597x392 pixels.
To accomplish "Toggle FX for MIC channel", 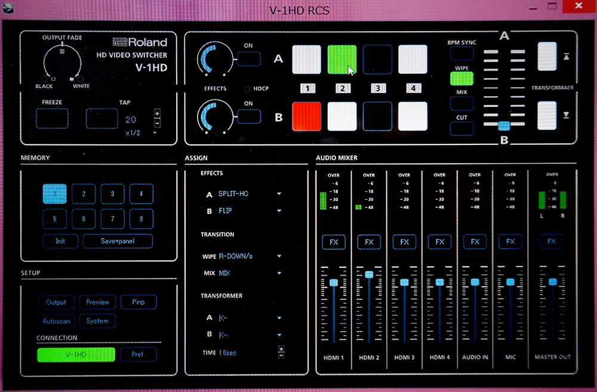I will tap(510, 241).
